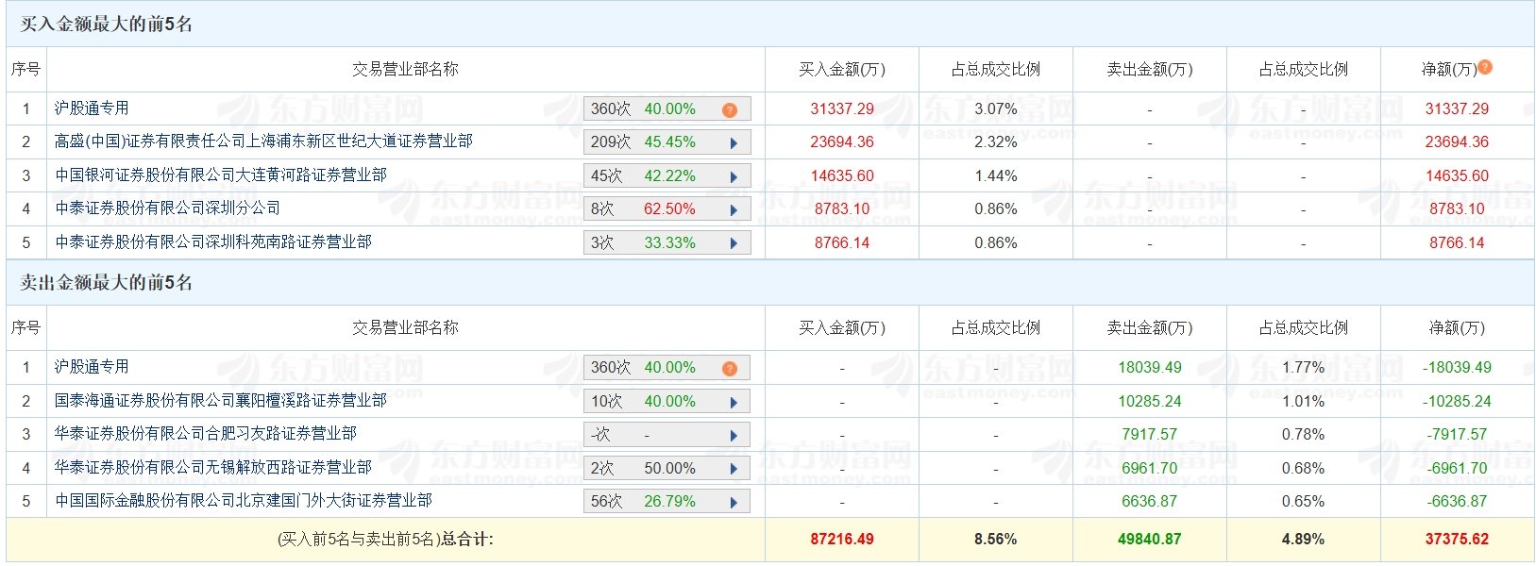Expand the arrow beside 2次 50.00%
The image size is (1536, 566).
click(734, 469)
